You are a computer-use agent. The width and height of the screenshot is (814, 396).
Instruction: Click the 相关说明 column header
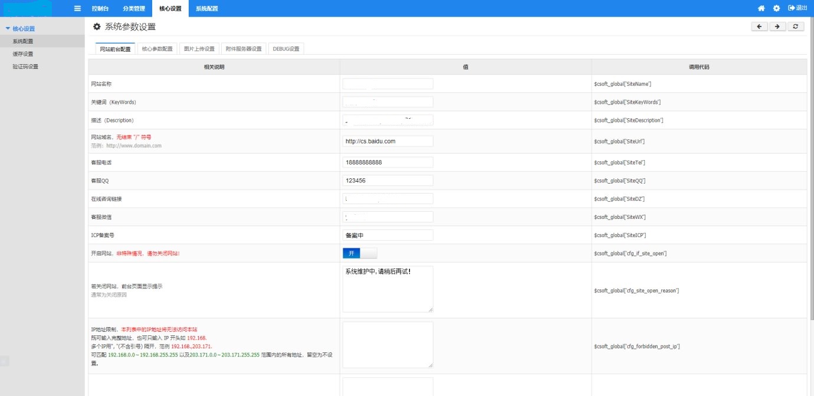(214, 67)
